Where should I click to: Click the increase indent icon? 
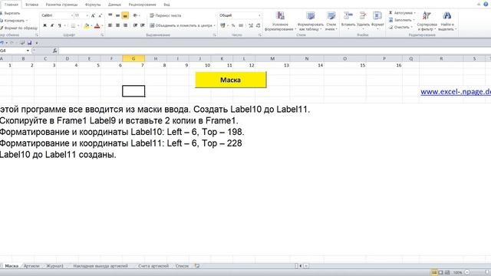point(143,25)
